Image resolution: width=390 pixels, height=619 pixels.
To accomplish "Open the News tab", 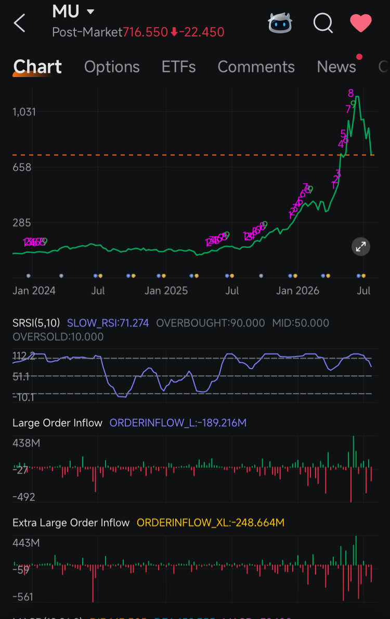I will [336, 67].
